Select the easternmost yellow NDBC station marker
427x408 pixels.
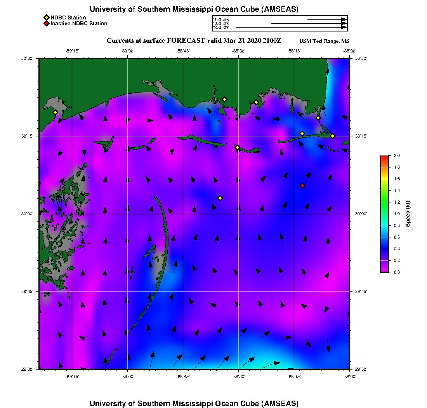point(333,136)
